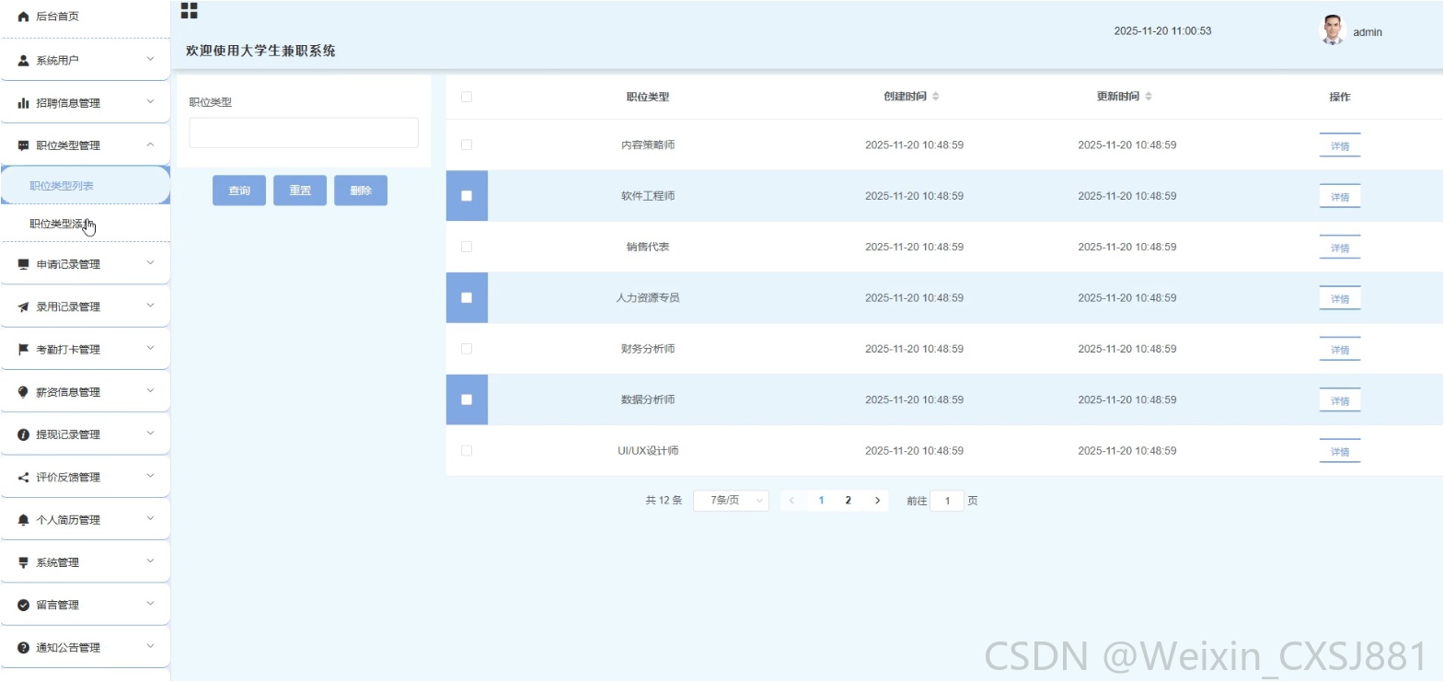This screenshot has width=1444, height=682.
Task: Collapse the 职位类型管理 menu chevron
Action: (151, 144)
